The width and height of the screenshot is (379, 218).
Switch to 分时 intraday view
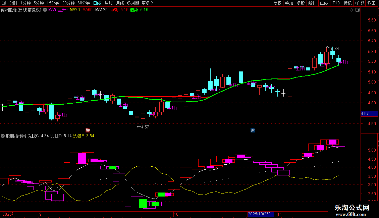[x=13, y=3]
